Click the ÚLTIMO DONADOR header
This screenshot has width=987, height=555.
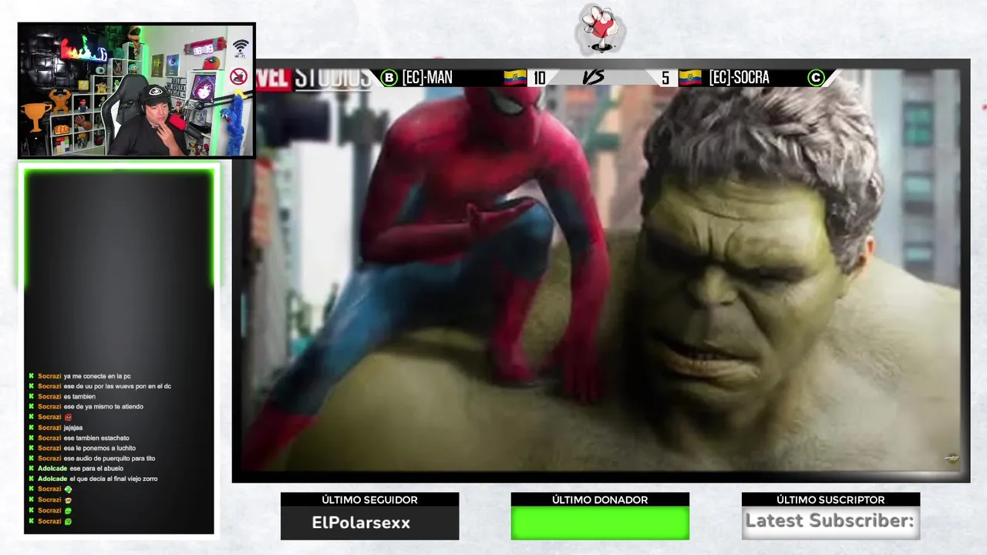coord(600,499)
